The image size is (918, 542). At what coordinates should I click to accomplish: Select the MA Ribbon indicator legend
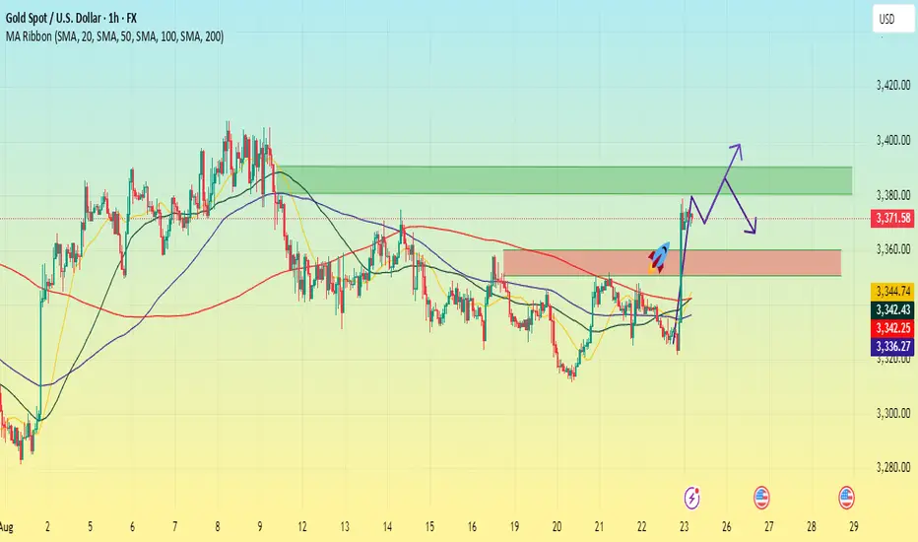114,36
